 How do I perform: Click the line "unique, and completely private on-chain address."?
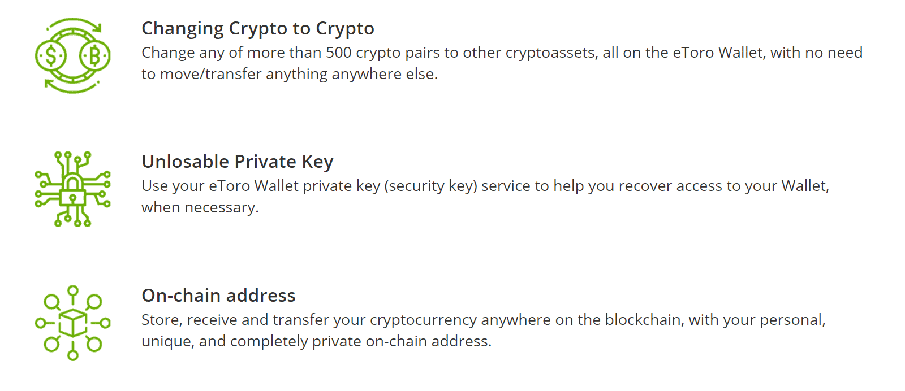(317, 341)
